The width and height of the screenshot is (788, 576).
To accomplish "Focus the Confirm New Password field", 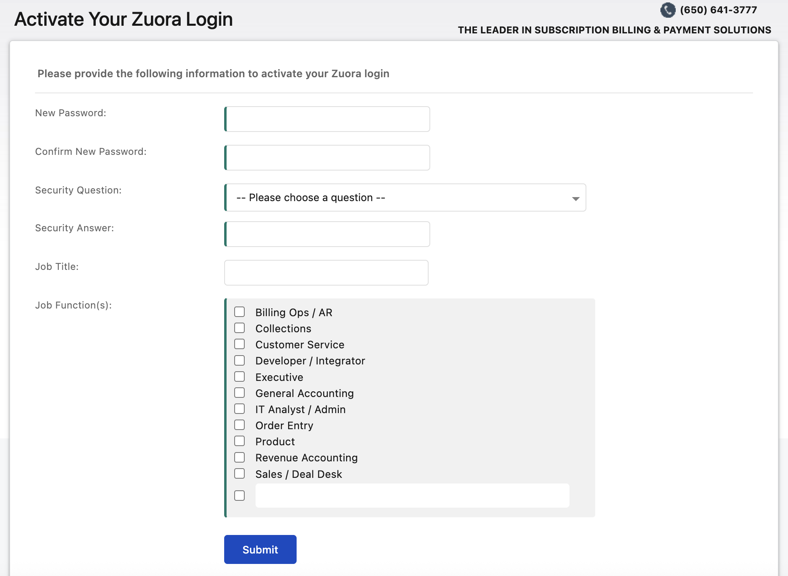I will [327, 158].
